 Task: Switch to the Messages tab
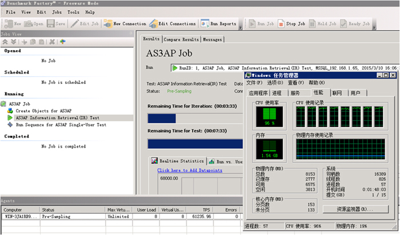click(x=212, y=39)
